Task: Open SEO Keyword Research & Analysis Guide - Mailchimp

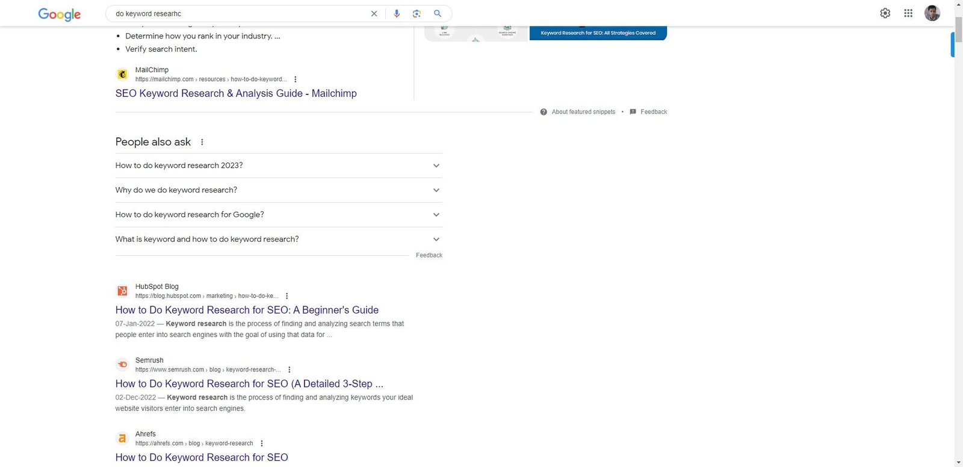Action: pyautogui.click(x=236, y=93)
